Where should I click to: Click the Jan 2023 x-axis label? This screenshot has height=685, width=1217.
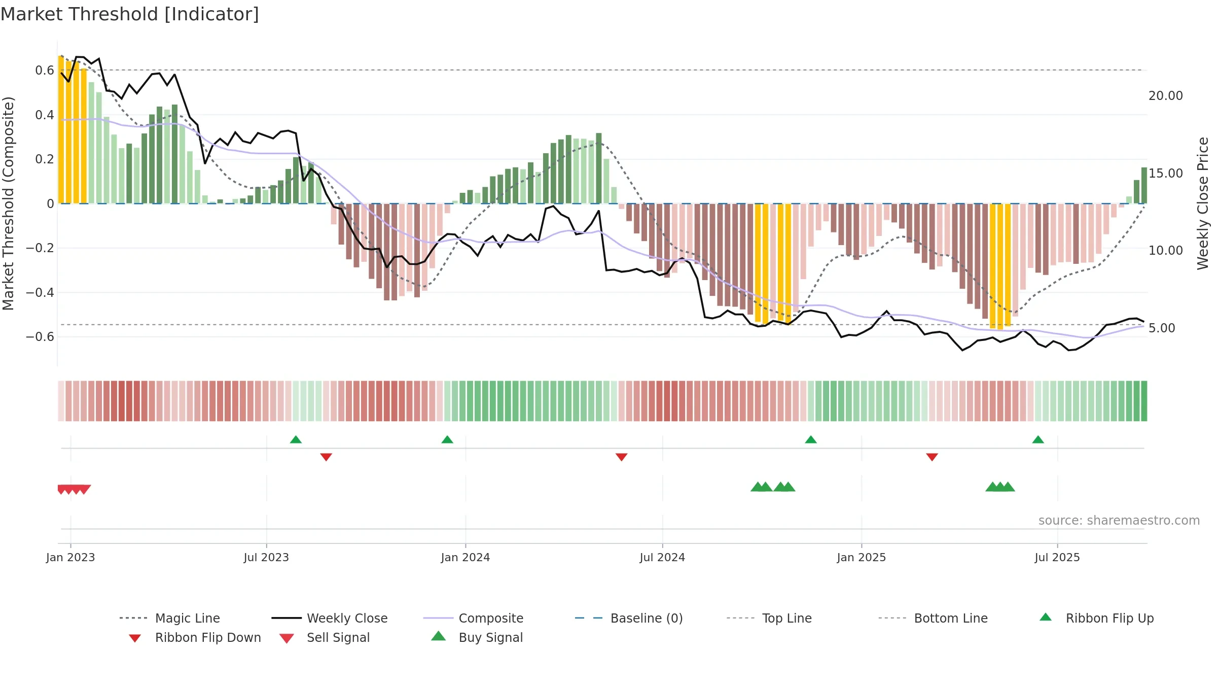click(70, 557)
